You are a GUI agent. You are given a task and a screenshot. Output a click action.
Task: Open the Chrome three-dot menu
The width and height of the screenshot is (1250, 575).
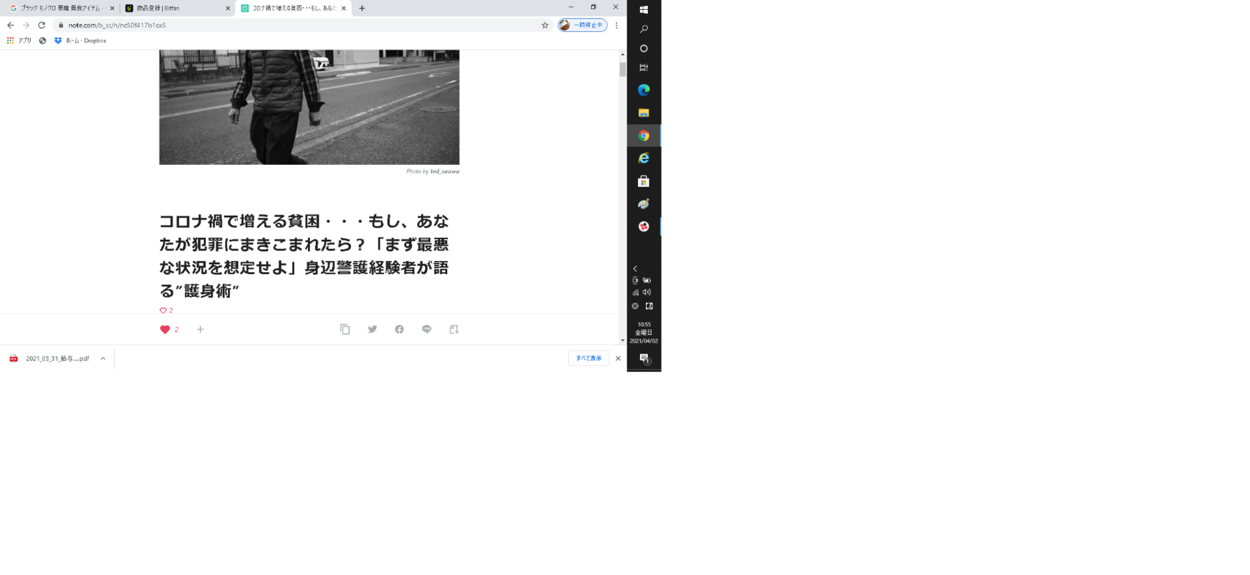[x=616, y=25]
